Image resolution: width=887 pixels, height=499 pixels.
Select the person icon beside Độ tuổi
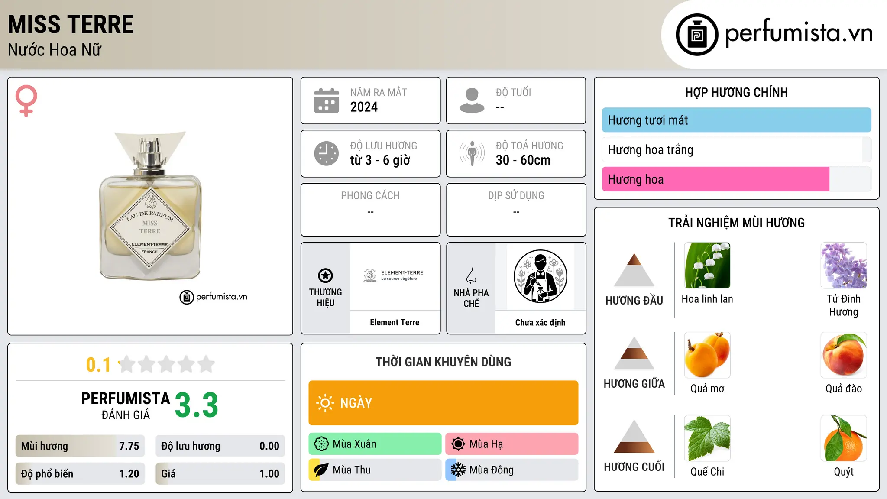(x=472, y=100)
